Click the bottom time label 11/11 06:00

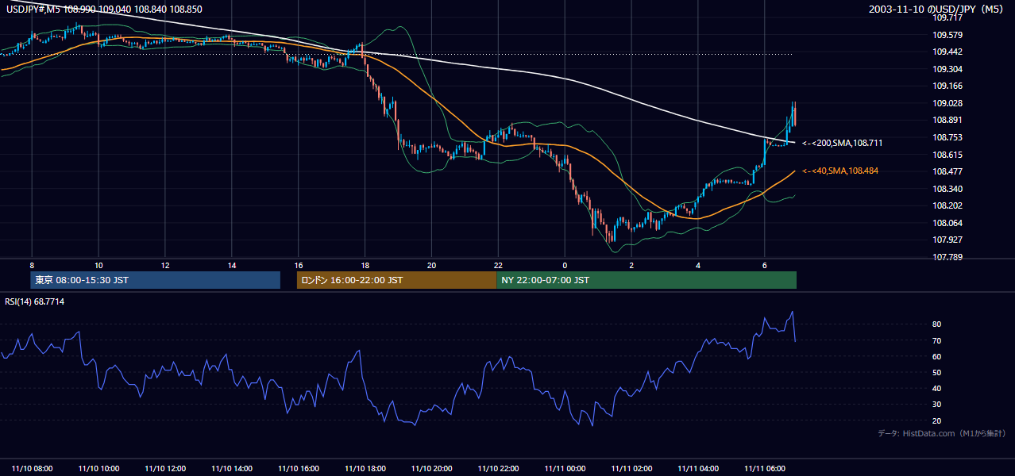(765, 468)
